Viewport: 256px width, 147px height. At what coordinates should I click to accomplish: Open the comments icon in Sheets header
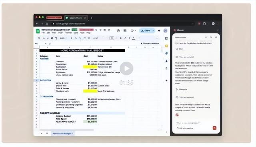point(125,31)
